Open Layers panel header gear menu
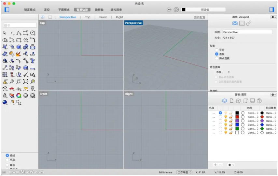Screen dimensions: 278x176 click(x=273, y=95)
